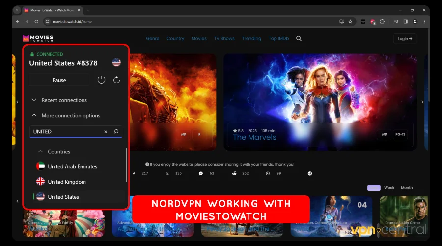Viewport: 442px width, 246px height.
Task: Open The Marvels featured banner
Action: [x=320, y=102]
